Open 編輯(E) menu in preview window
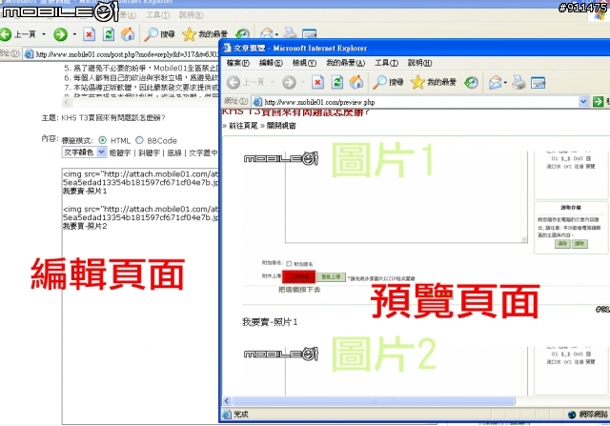 [271, 63]
